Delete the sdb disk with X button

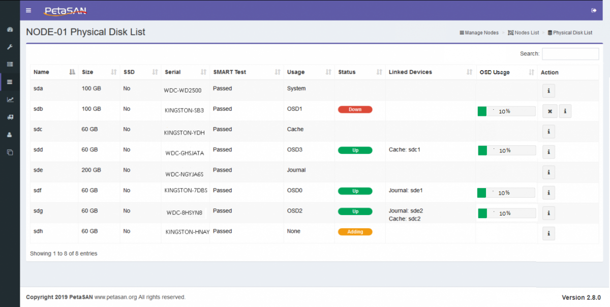tap(550, 111)
